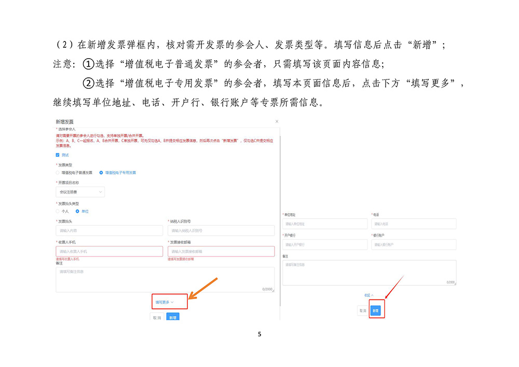Focus the 电话 input field

click(414, 224)
